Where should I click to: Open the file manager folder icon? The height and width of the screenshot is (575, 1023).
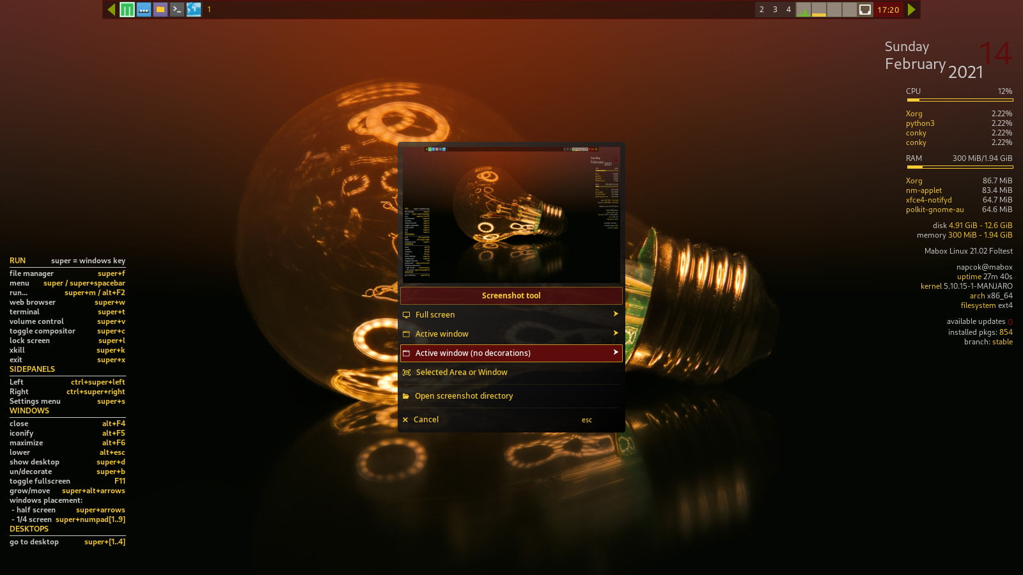pyautogui.click(x=160, y=10)
